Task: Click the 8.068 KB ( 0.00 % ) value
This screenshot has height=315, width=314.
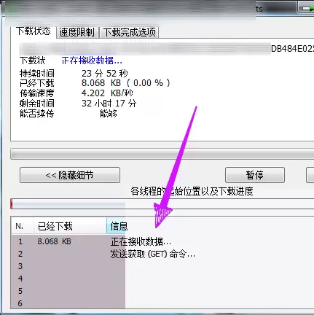Action: (126, 83)
